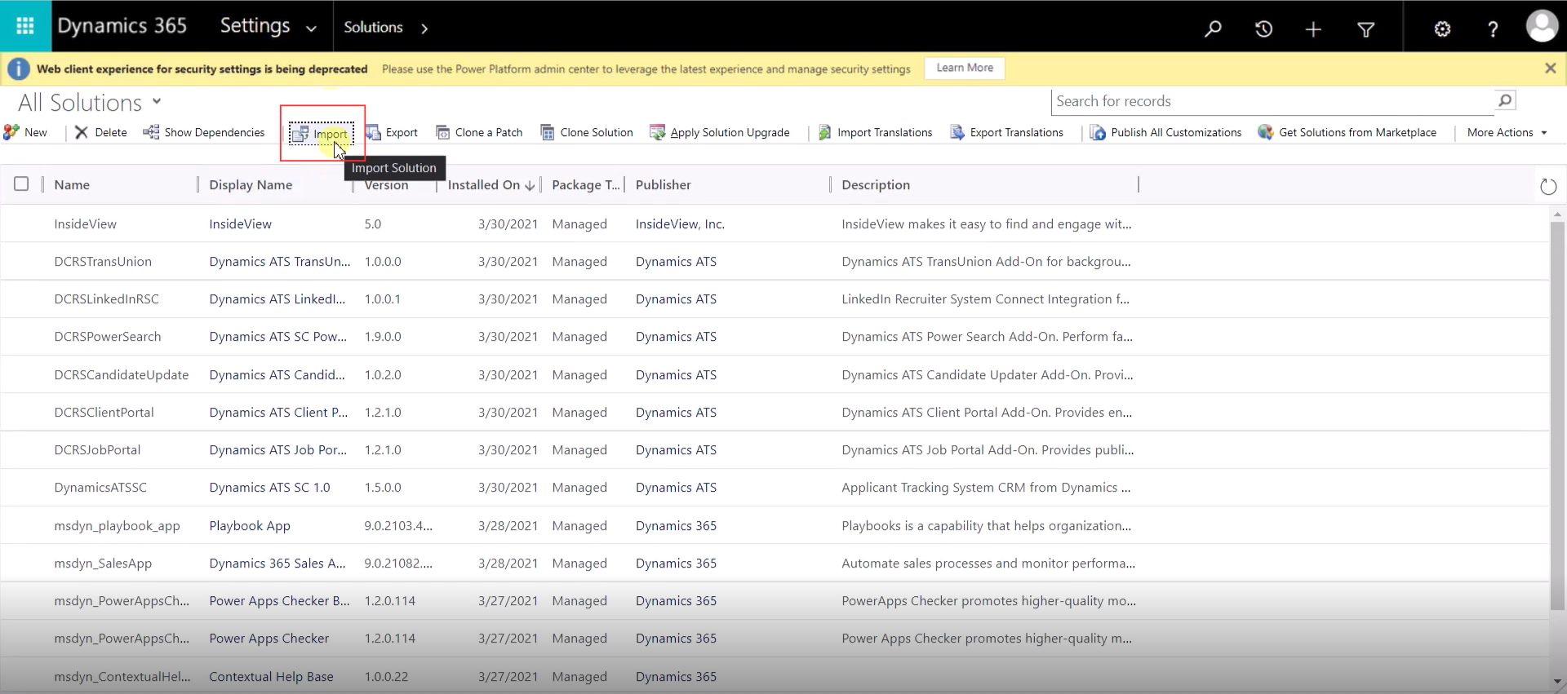The image size is (1567, 694).
Task: Click the New solution button
Action: point(25,132)
